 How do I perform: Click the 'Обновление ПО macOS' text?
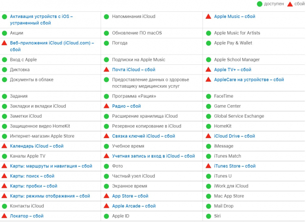[x=137, y=33]
